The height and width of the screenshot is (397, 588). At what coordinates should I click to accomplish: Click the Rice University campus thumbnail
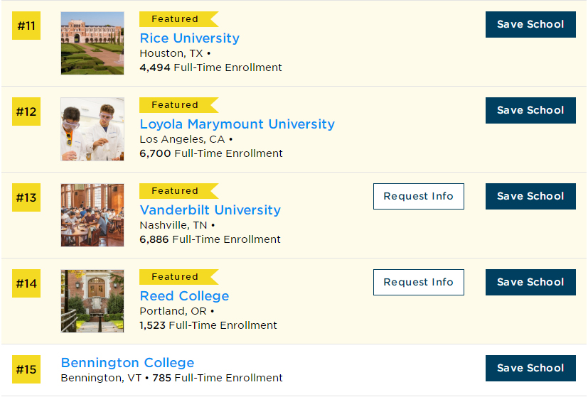[x=92, y=43]
